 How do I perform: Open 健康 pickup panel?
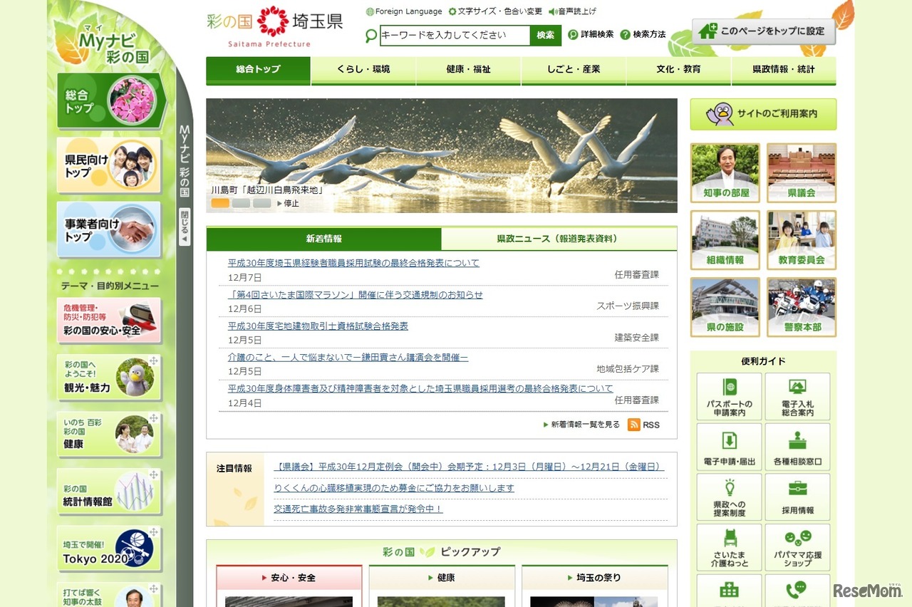(x=442, y=578)
